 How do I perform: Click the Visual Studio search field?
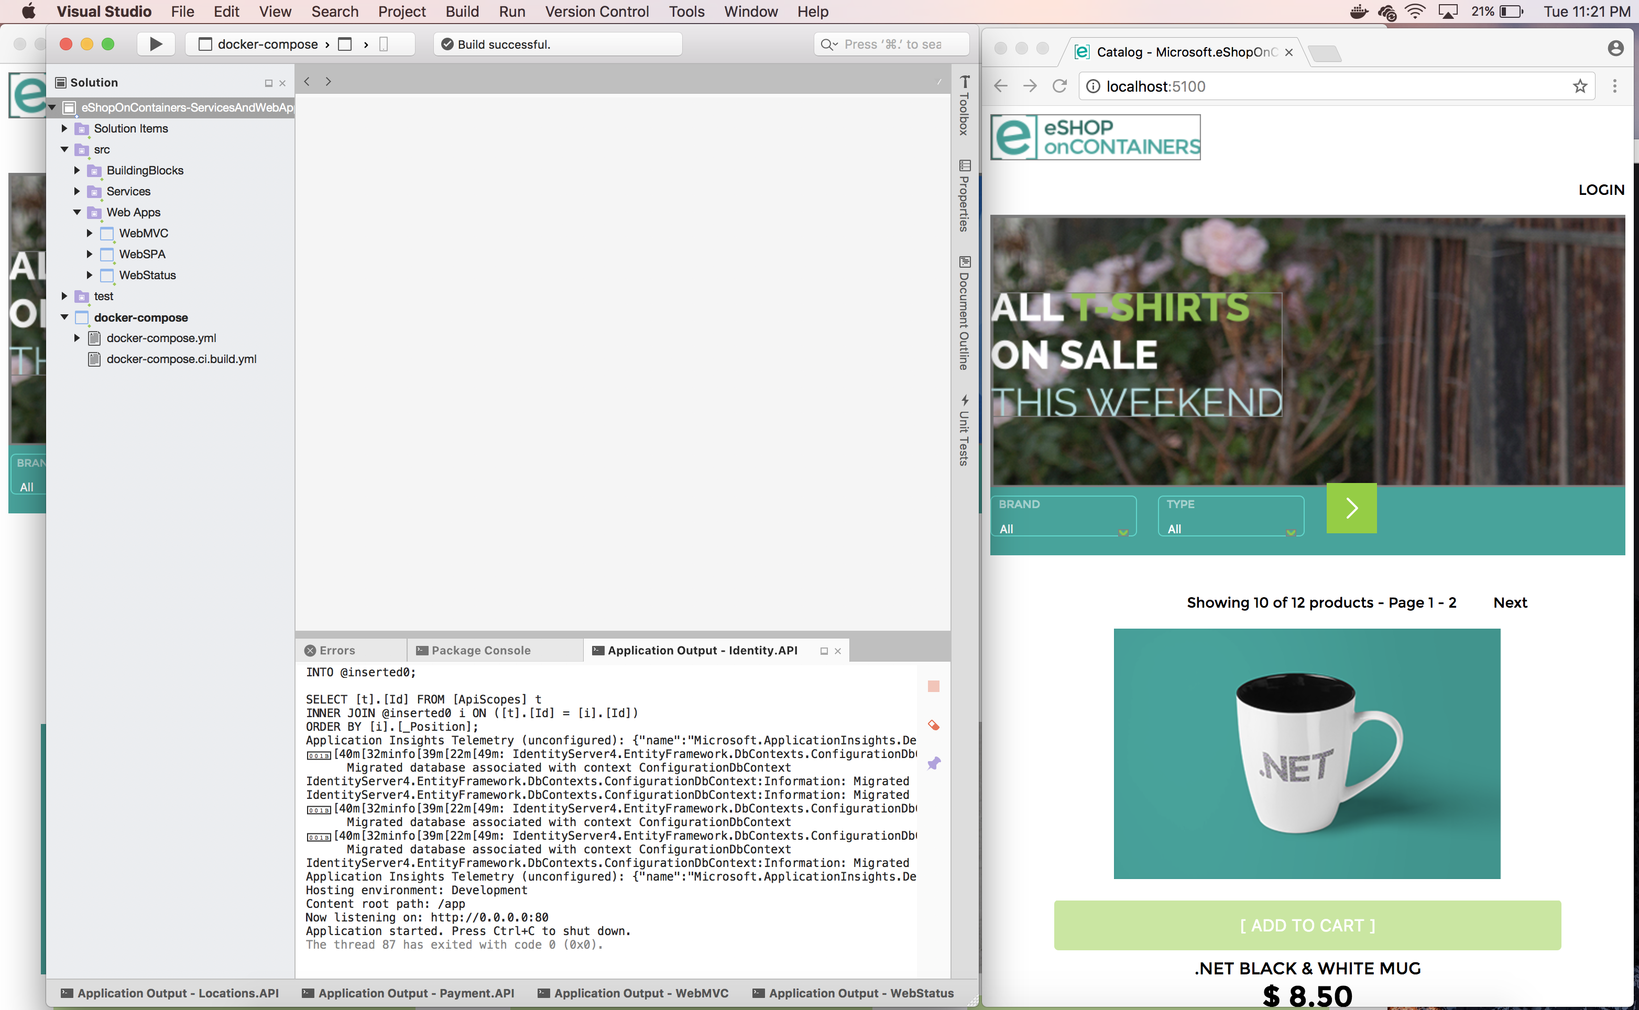pos(892,44)
